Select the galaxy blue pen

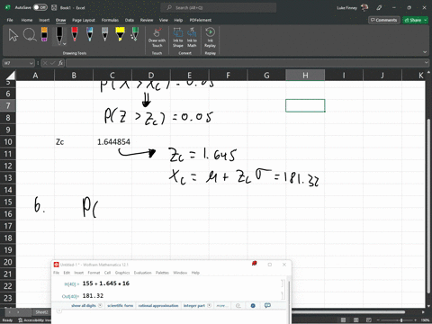[90, 34]
